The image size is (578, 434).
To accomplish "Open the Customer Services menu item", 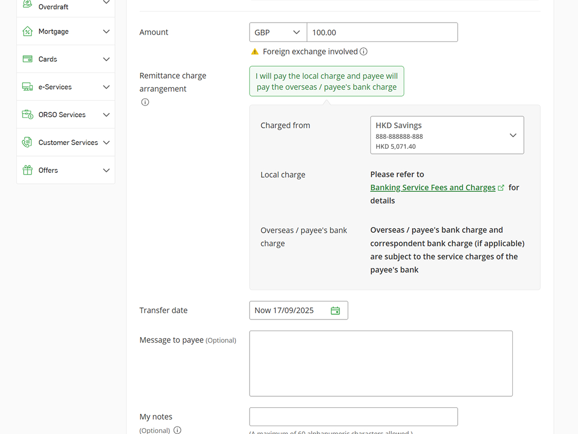I will tap(67, 142).
